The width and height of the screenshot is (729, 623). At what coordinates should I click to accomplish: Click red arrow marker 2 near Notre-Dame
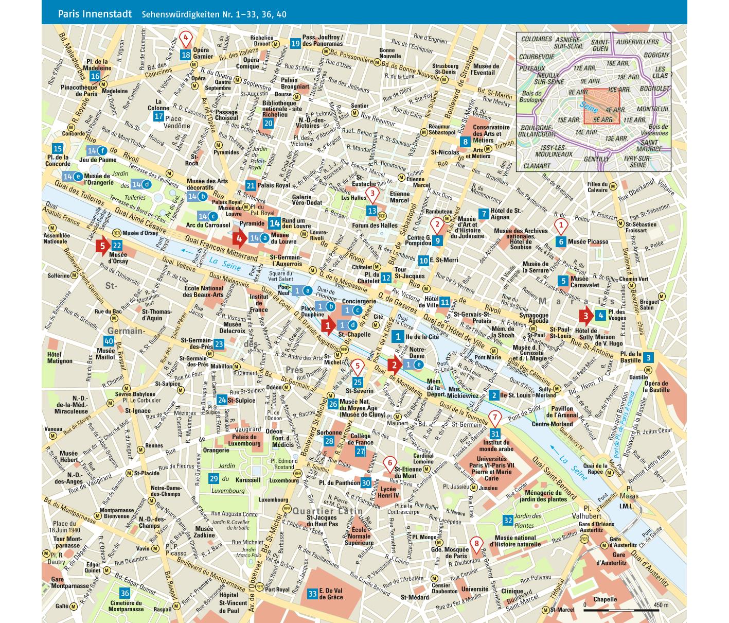(395, 365)
